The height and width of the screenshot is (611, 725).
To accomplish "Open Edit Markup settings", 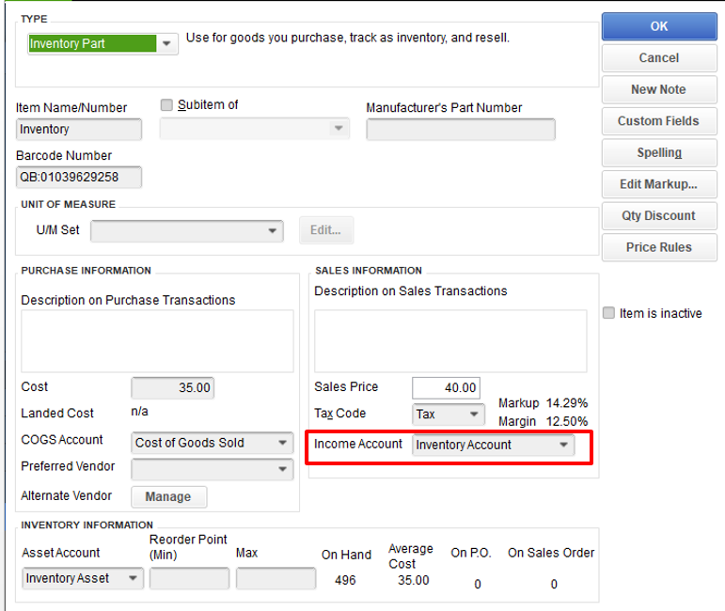I will [x=658, y=184].
